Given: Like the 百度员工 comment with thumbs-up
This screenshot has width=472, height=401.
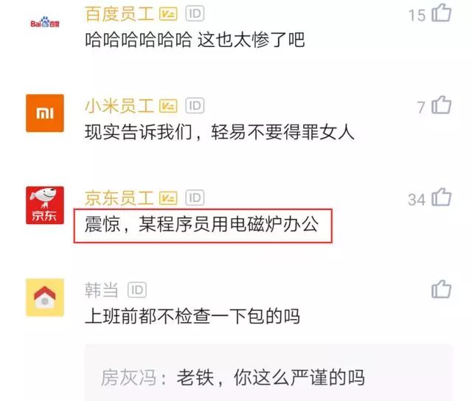Looking at the screenshot, I should 441,13.
